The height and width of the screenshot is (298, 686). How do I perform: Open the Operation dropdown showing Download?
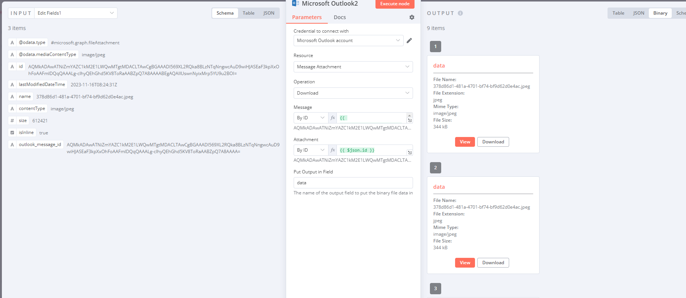pyautogui.click(x=353, y=93)
